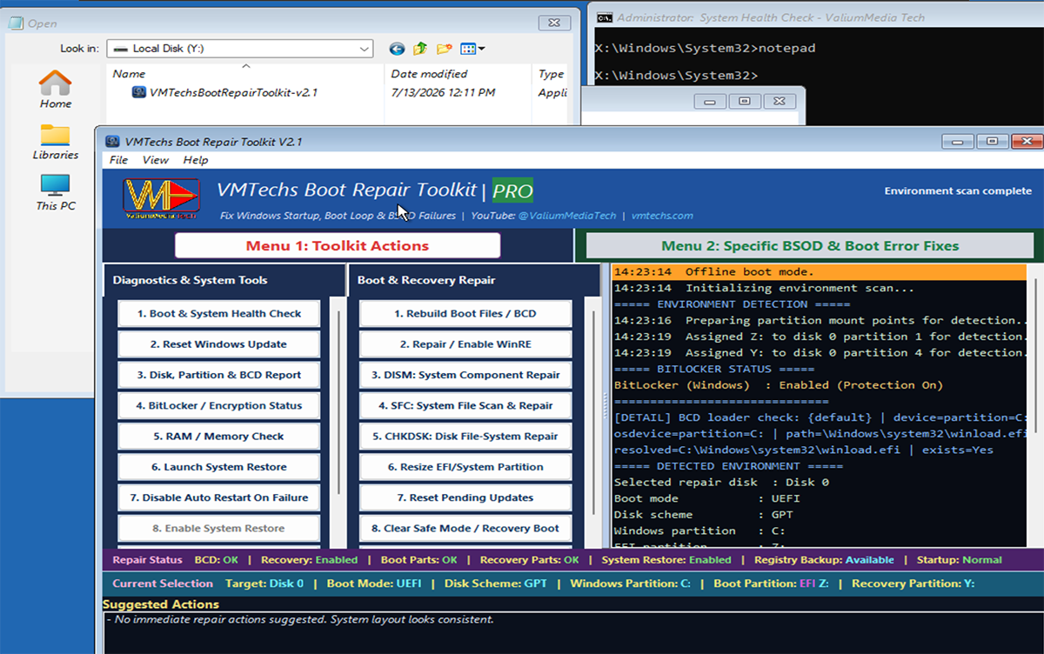
Task: Click 'Startup: Normal' status entry
Action: (x=959, y=560)
